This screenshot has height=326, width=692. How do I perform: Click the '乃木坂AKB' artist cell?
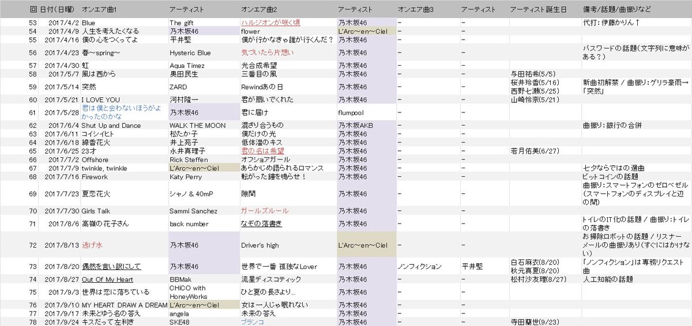pos(356,125)
